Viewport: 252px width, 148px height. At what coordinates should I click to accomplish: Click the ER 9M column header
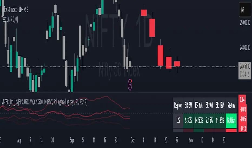tap(209, 105)
